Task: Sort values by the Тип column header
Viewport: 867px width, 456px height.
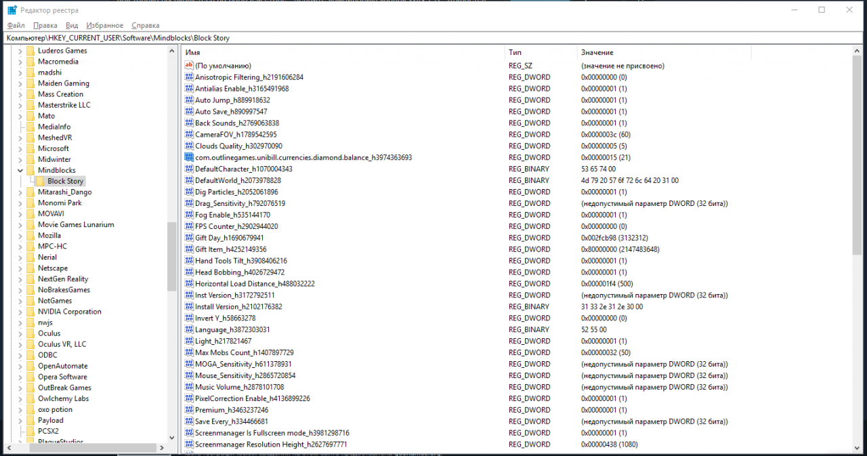Action: (541, 52)
